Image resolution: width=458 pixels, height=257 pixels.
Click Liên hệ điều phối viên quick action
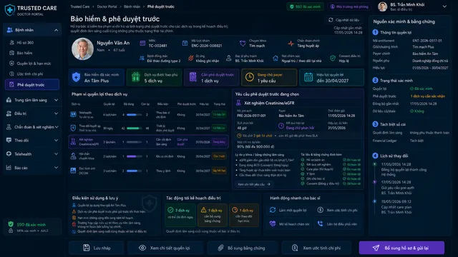[x=338, y=223]
